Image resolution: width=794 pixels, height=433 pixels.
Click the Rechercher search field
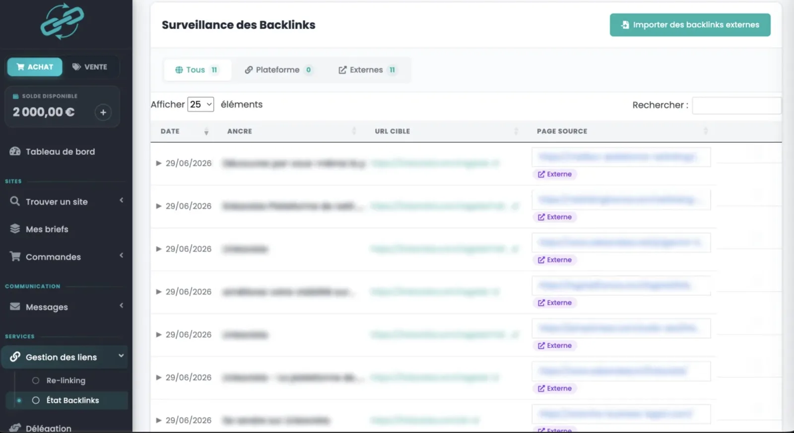tap(736, 105)
